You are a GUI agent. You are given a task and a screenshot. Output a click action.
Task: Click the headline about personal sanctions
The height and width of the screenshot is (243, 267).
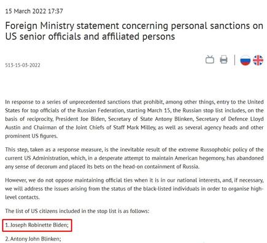pyautogui.click(x=134, y=31)
